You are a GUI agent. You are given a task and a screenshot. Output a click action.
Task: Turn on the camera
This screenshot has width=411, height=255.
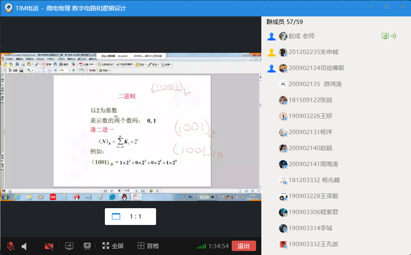pyautogui.click(x=49, y=246)
